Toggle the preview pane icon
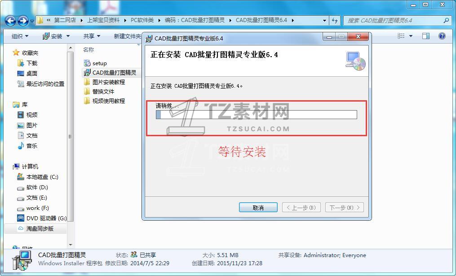 coord(426,36)
